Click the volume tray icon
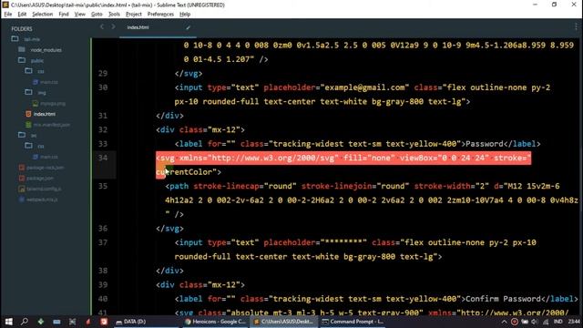583x328 pixels. [x=535, y=322]
